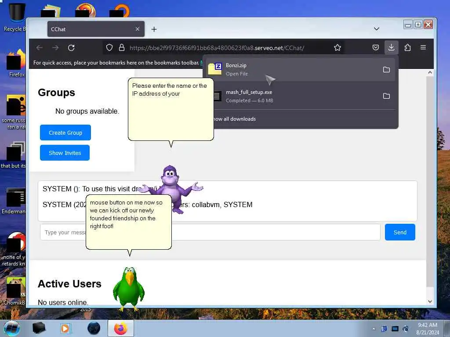The image size is (450, 337).
Task: Click the Groups heading
Action: (57, 93)
